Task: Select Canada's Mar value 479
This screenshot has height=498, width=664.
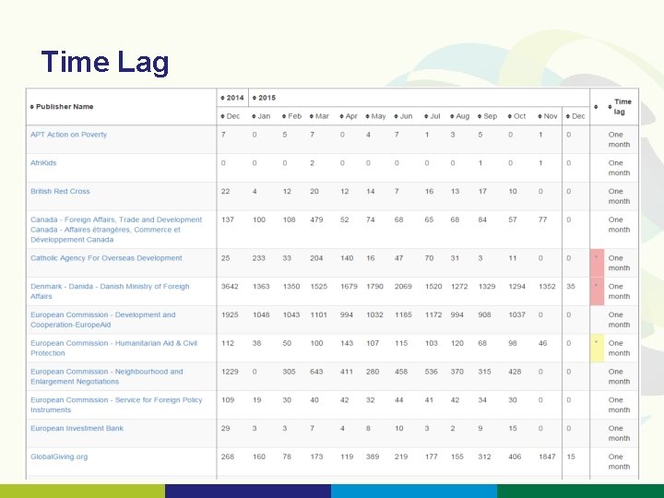Action: pyautogui.click(x=316, y=219)
